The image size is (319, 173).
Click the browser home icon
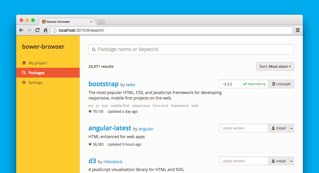pyautogui.click(x=45, y=30)
